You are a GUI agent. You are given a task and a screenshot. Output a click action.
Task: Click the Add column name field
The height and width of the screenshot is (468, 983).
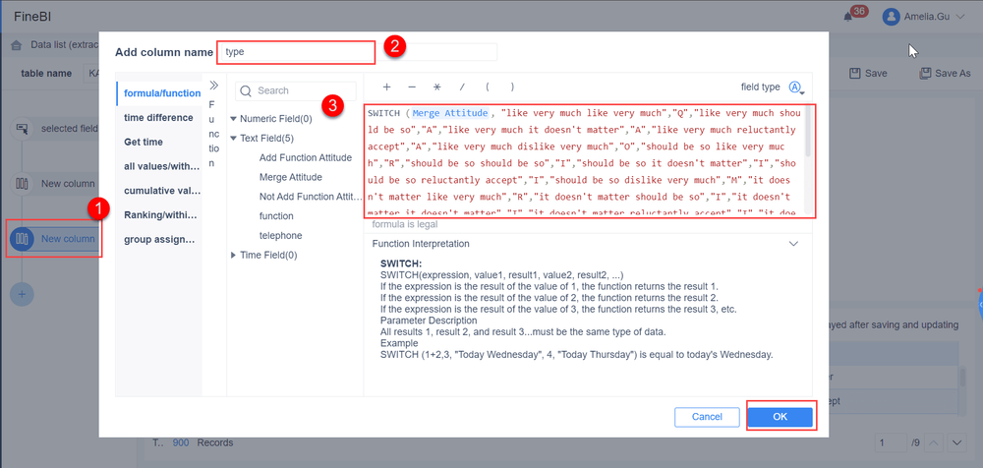point(296,52)
